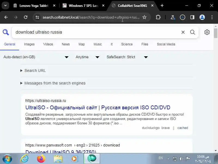This screenshot has width=218, height=164.
Task: Open the network tray icon
Action: pyautogui.click(x=175, y=159)
